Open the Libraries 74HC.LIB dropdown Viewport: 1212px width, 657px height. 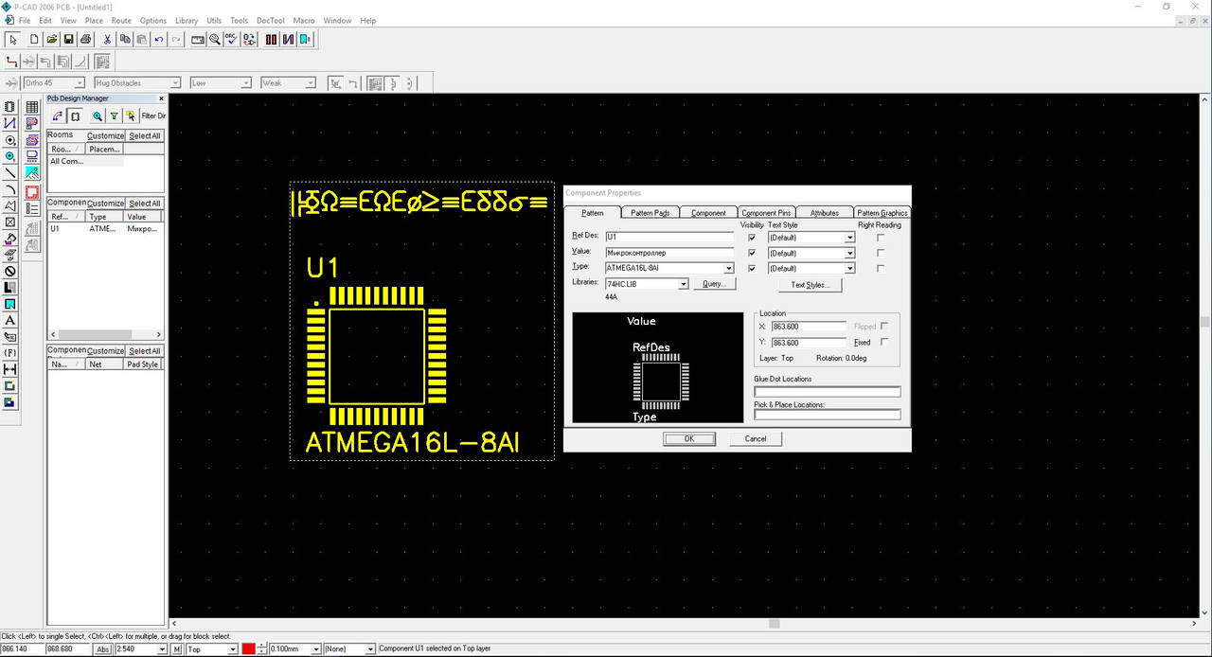[683, 284]
